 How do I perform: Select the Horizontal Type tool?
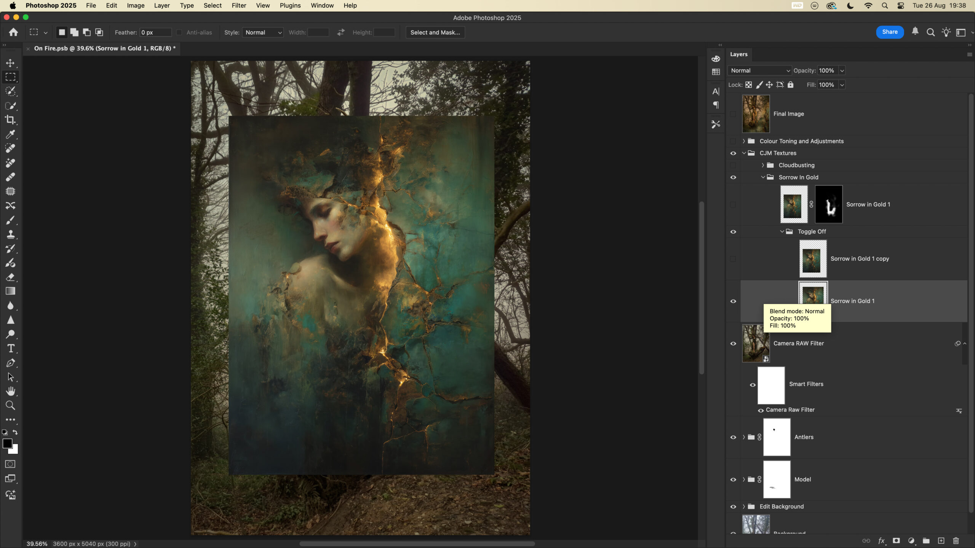(x=10, y=349)
